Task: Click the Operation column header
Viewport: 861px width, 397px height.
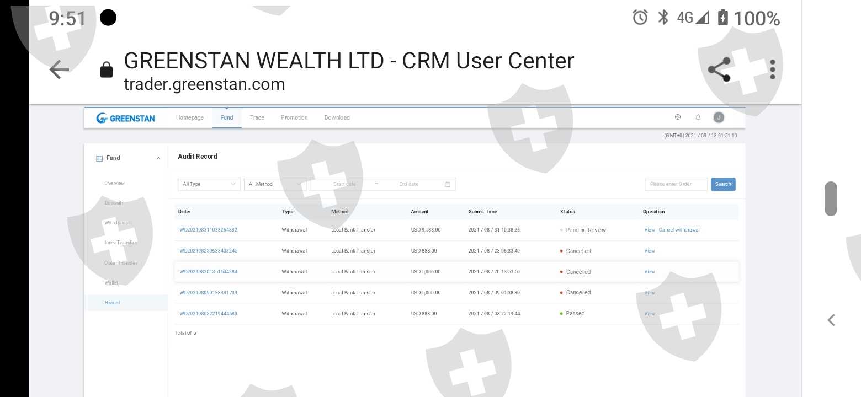Action: [x=654, y=212]
